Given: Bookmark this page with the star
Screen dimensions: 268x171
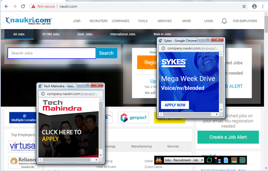Looking at the screenshot, I should point(244,7).
